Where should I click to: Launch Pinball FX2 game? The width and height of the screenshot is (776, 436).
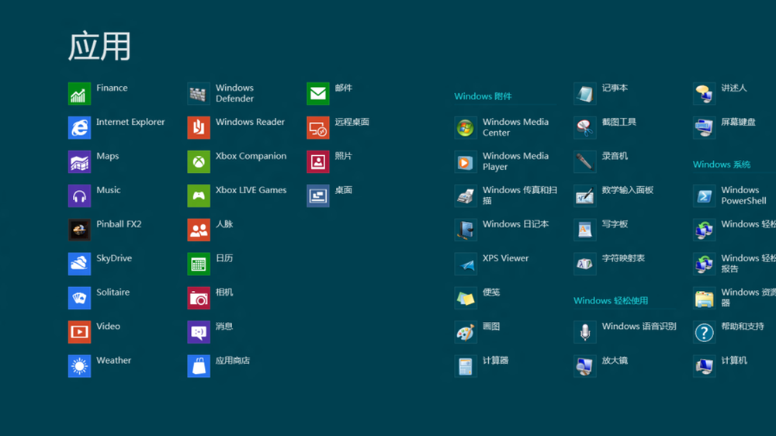click(79, 230)
